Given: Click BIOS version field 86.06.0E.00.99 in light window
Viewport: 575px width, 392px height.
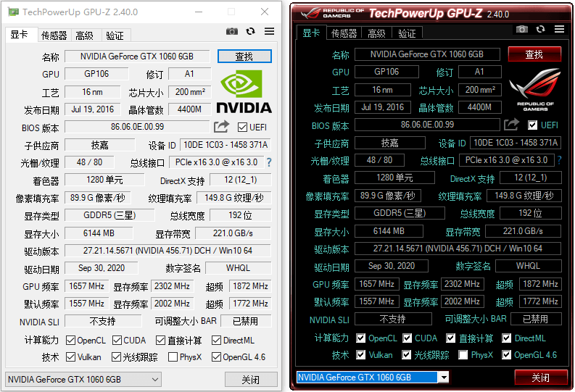Looking at the screenshot, I should point(137,127).
